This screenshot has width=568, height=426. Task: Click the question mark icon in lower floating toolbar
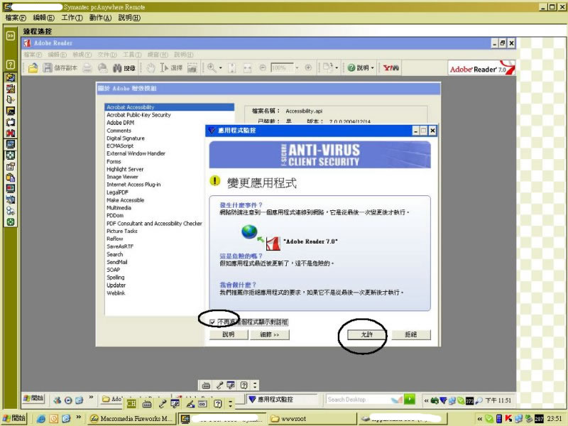218,403
